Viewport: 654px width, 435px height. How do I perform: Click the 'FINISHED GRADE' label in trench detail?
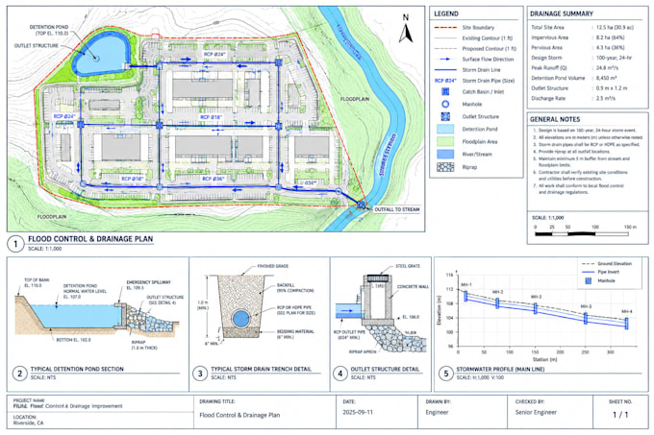(273, 266)
